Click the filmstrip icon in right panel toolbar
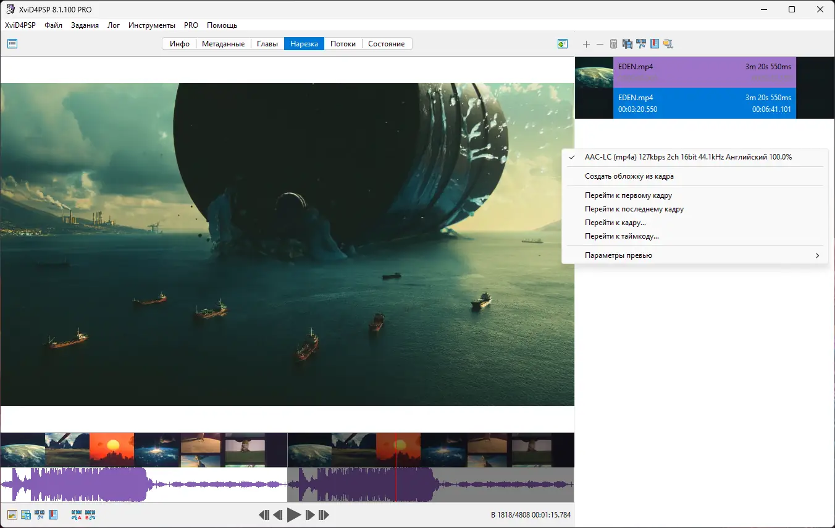Viewport: 835px width, 528px height. tap(627, 44)
